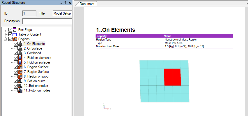Image resolution: width=248 pixels, height=116 pixels.
Task: Disable the 10..Bolt on nodes checkbox
Action: click(x=16, y=86)
